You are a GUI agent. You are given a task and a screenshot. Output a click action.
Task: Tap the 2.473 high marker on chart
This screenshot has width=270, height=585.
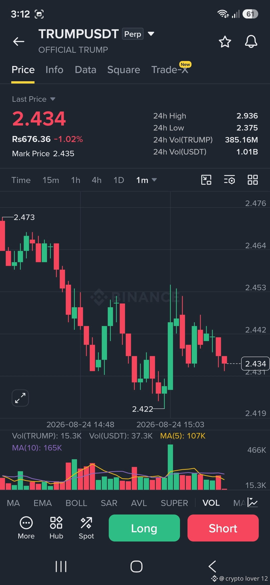click(24, 217)
